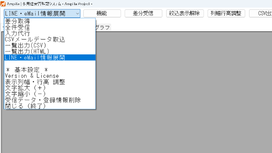Select 差分取得 from the dropdown list
This screenshot has height=153, width=272.
point(50,21)
